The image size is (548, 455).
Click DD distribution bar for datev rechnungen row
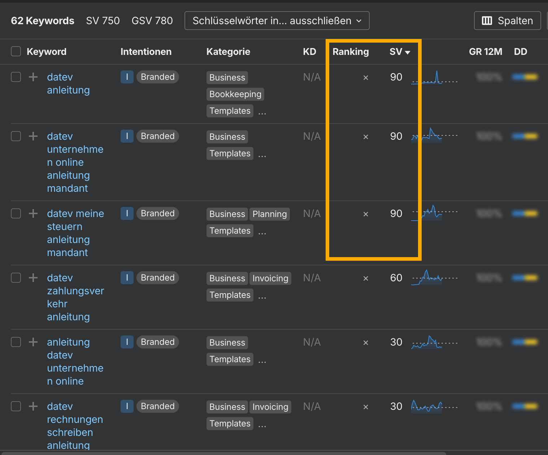[x=525, y=406]
